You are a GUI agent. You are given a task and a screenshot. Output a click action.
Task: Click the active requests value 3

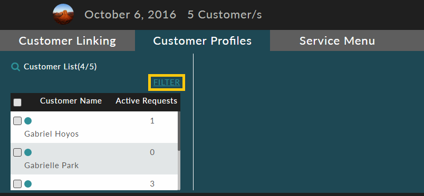(x=152, y=184)
